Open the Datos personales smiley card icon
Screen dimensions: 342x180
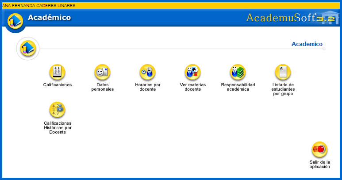[x=103, y=72]
